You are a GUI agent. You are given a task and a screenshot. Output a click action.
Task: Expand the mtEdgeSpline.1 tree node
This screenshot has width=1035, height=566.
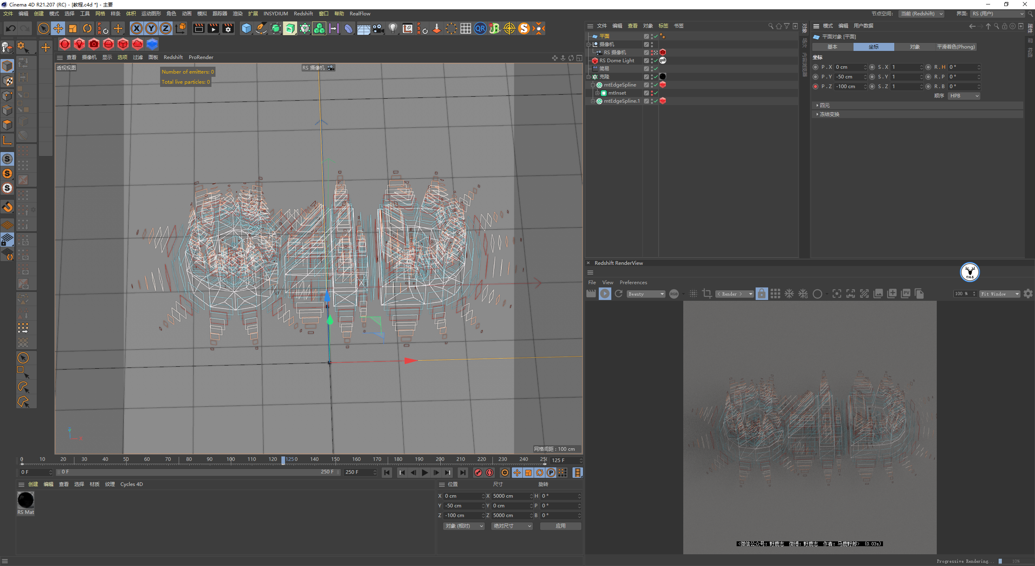click(x=593, y=101)
